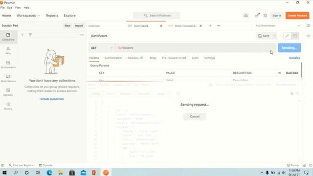This screenshot has width=313, height=176.
Task: Click the Sending... button
Action: (x=290, y=48)
